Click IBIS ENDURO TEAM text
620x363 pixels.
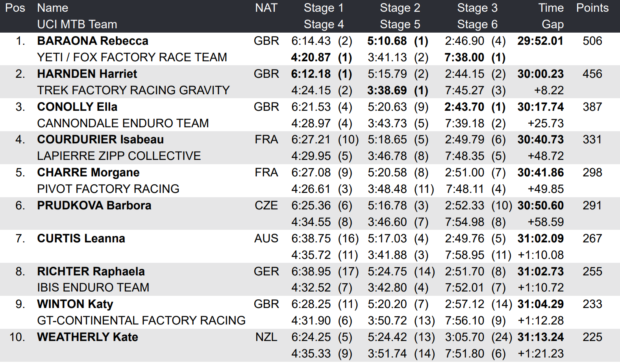click(93, 288)
